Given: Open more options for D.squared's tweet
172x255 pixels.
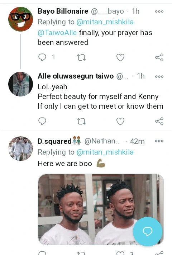Looking at the screenshot, I should point(159,141).
